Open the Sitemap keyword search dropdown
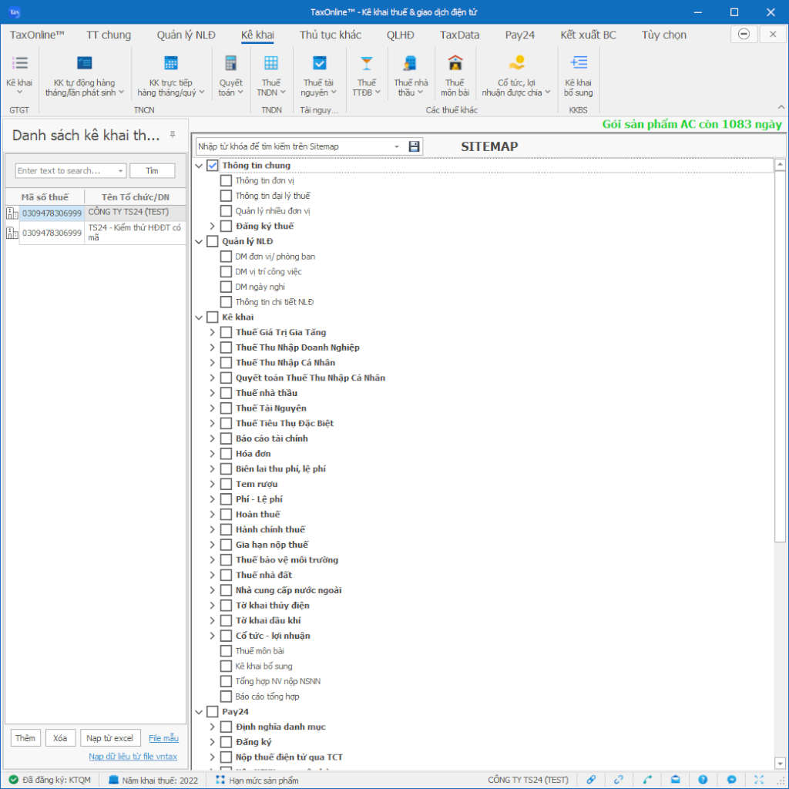The width and height of the screenshot is (789, 789). point(396,146)
